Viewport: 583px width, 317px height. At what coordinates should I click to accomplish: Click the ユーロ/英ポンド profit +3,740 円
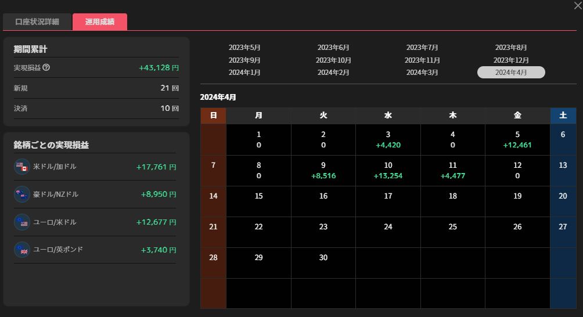[x=159, y=250]
